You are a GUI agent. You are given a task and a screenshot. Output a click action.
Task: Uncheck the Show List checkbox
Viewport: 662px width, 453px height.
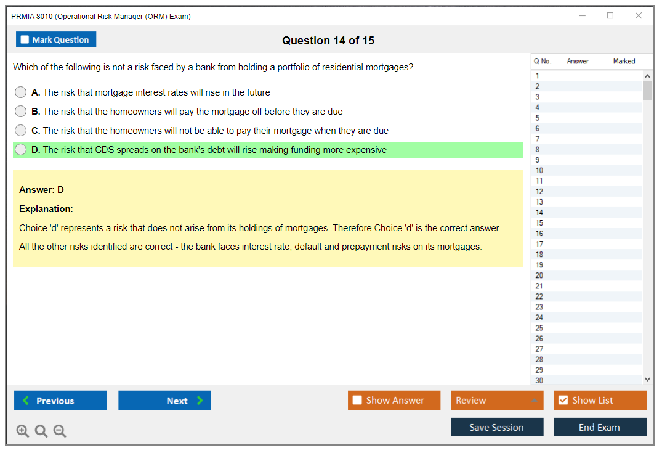coord(563,401)
